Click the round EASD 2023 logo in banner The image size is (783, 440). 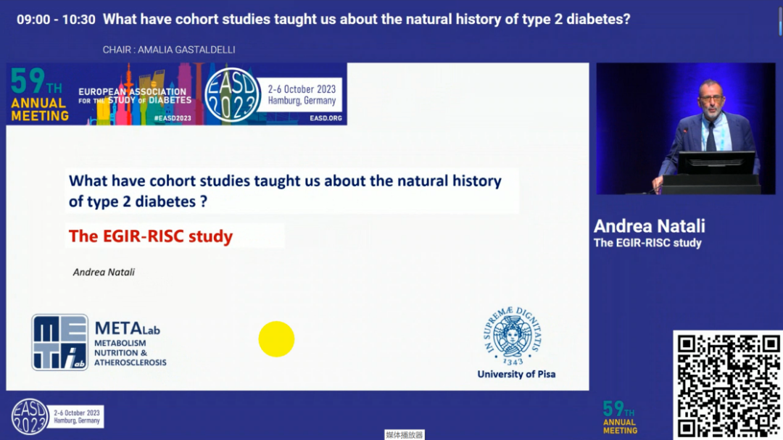233,95
